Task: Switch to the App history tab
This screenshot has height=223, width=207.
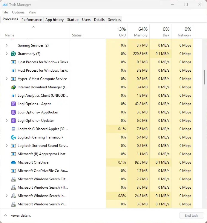Action: pos(54,20)
